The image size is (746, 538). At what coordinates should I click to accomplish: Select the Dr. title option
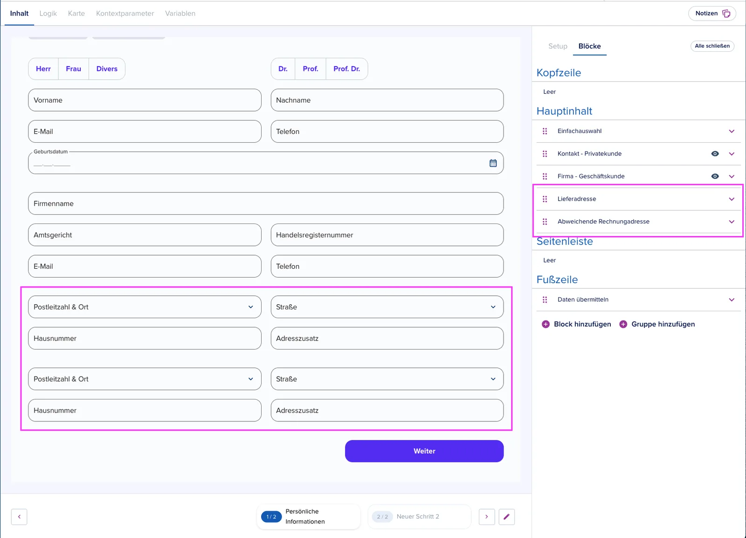point(283,69)
